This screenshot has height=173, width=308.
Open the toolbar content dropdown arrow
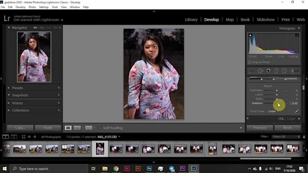[241, 128]
